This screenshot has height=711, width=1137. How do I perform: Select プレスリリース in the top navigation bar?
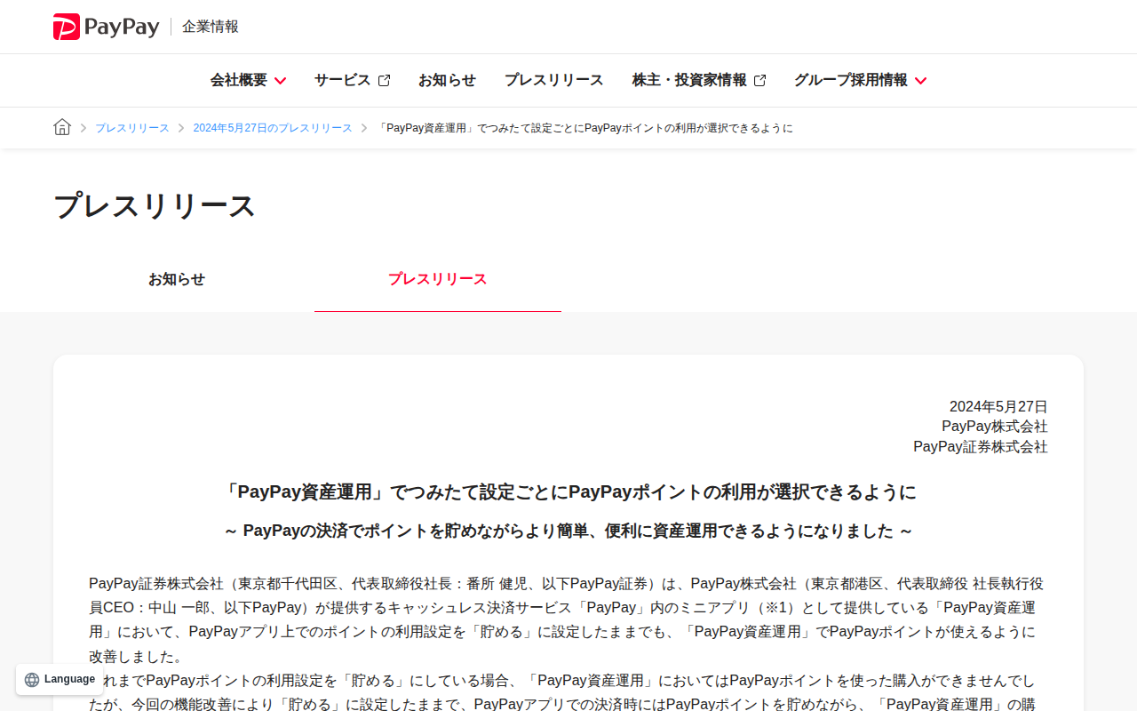[553, 80]
